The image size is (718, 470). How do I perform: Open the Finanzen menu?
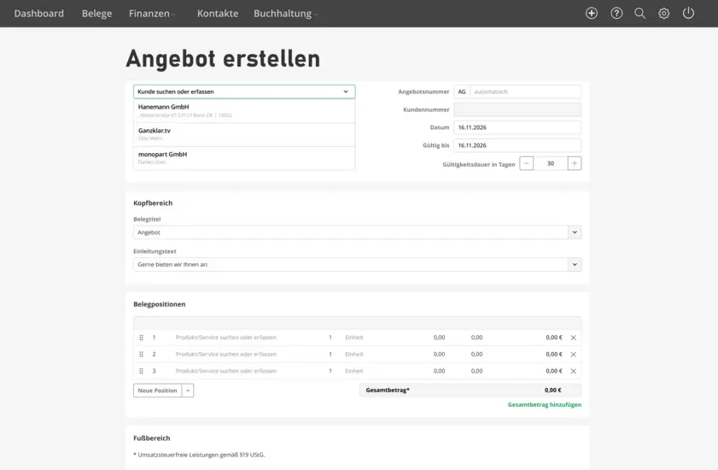(x=152, y=14)
